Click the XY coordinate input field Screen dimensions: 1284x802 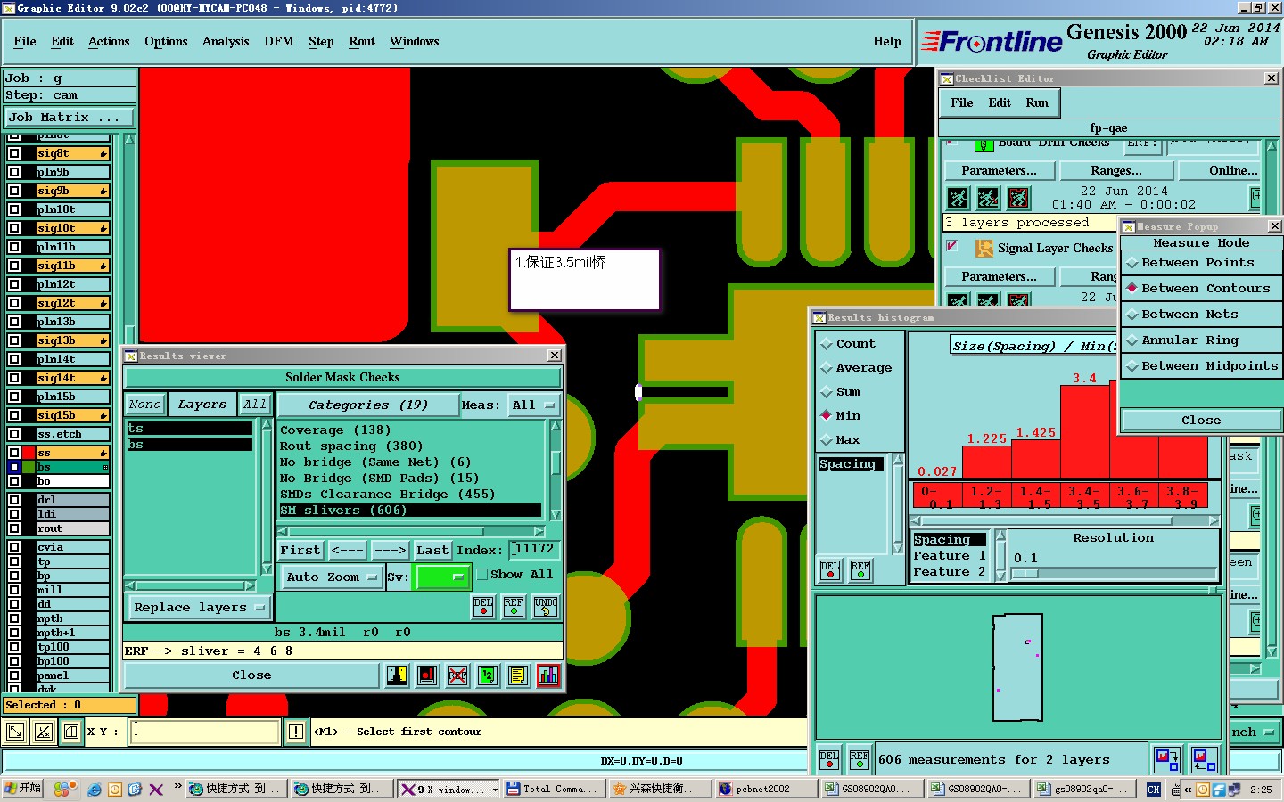[206, 732]
